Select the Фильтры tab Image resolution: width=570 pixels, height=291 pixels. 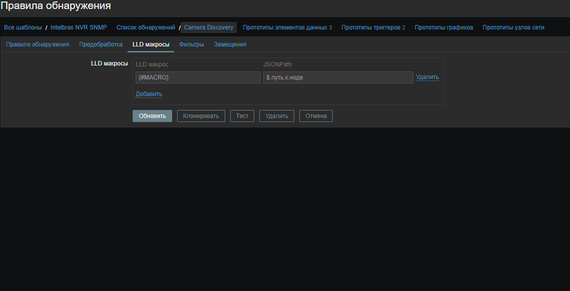pos(191,44)
